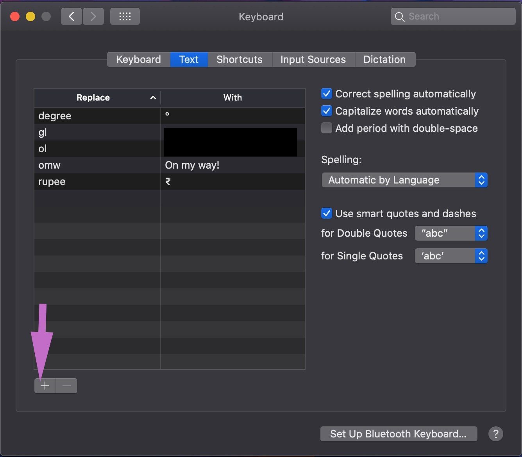The image size is (522, 457).
Task: Select the omw replacement row
Action: 170,165
